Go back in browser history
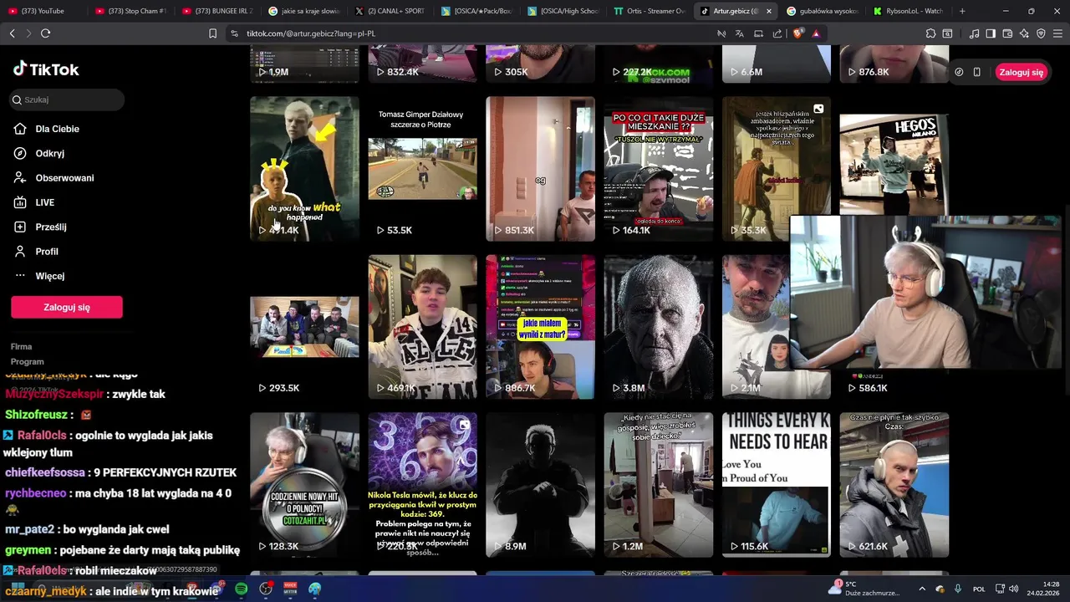Viewport: 1070px width, 602px height. pos(12,33)
